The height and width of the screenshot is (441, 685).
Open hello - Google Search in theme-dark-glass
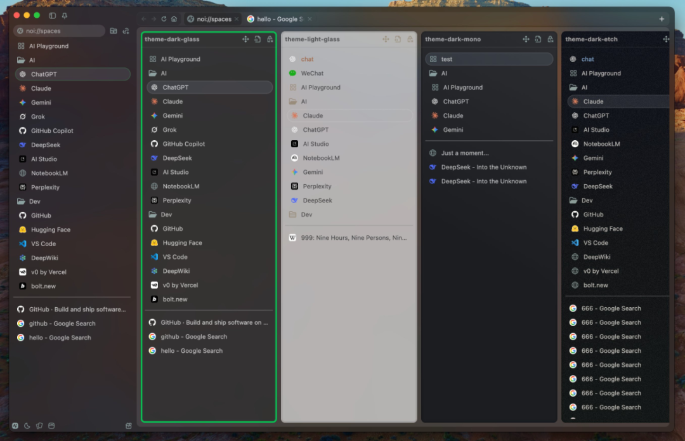coord(210,350)
